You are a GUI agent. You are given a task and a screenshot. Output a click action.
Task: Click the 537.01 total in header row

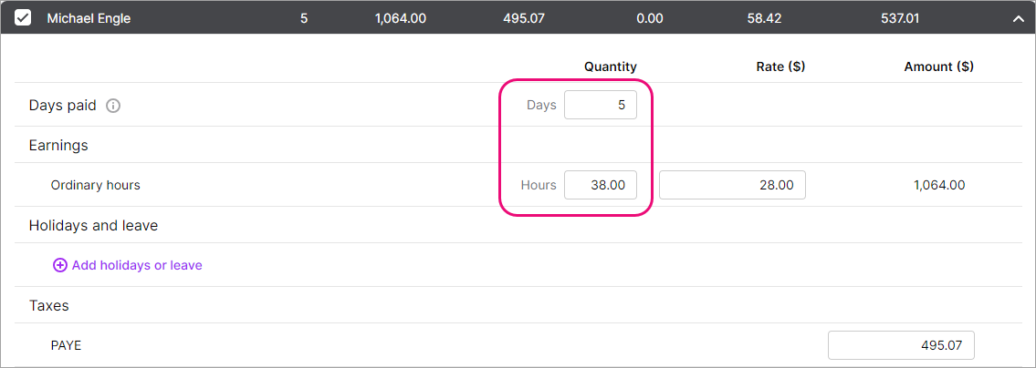900,17
